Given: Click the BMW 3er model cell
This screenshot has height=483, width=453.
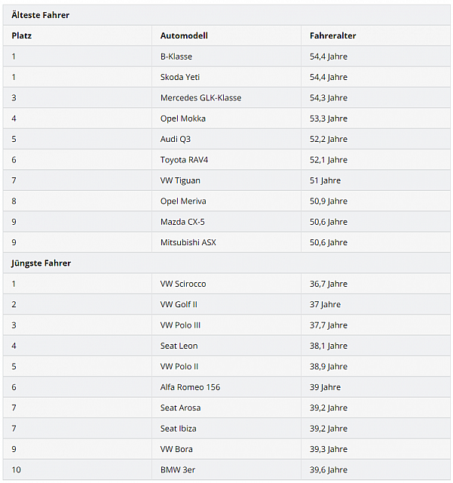Looking at the screenshot, I should pyautogui.click(x=178, y=470).
